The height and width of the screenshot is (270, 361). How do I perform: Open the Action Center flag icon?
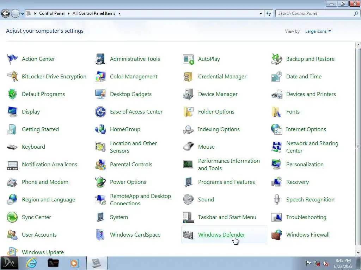12,59
